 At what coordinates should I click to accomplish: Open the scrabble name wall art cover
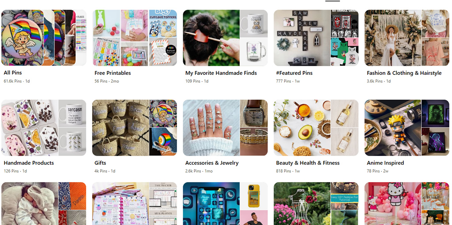pyautogui.click(x=302, y=38)
